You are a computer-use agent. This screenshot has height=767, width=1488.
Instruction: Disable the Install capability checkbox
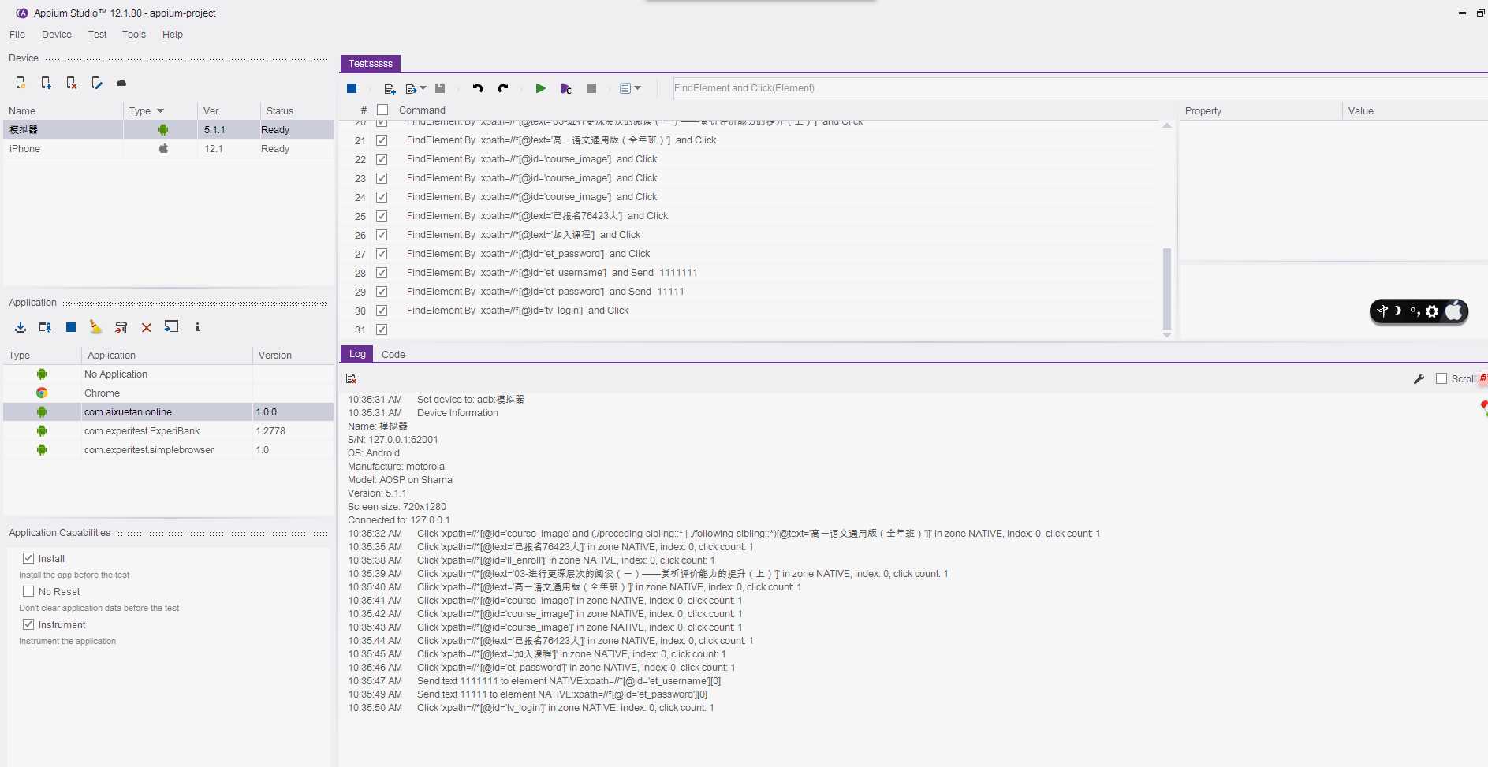click(x=28, y=558)
